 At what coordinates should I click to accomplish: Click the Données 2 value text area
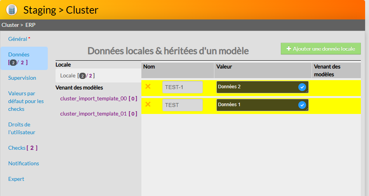256,87
